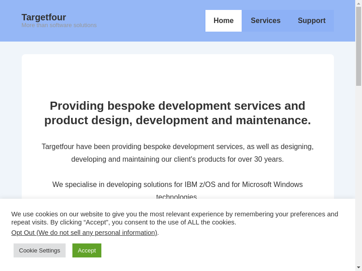
Task: Click the scrollbar down arrow
Action: pyautogui.click(x=358, y=267)
